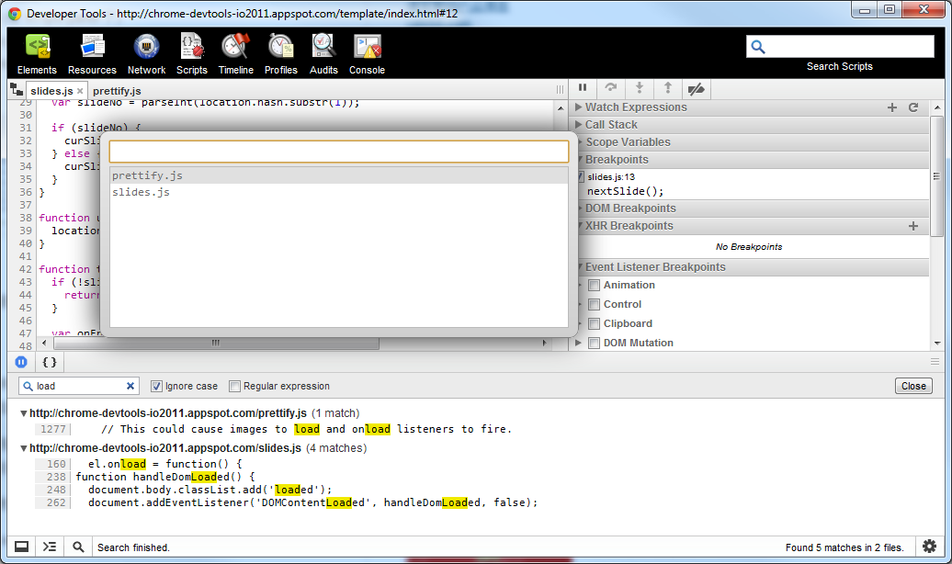
Task: Open DevTools settings gear
Action: tap(929, 547)
